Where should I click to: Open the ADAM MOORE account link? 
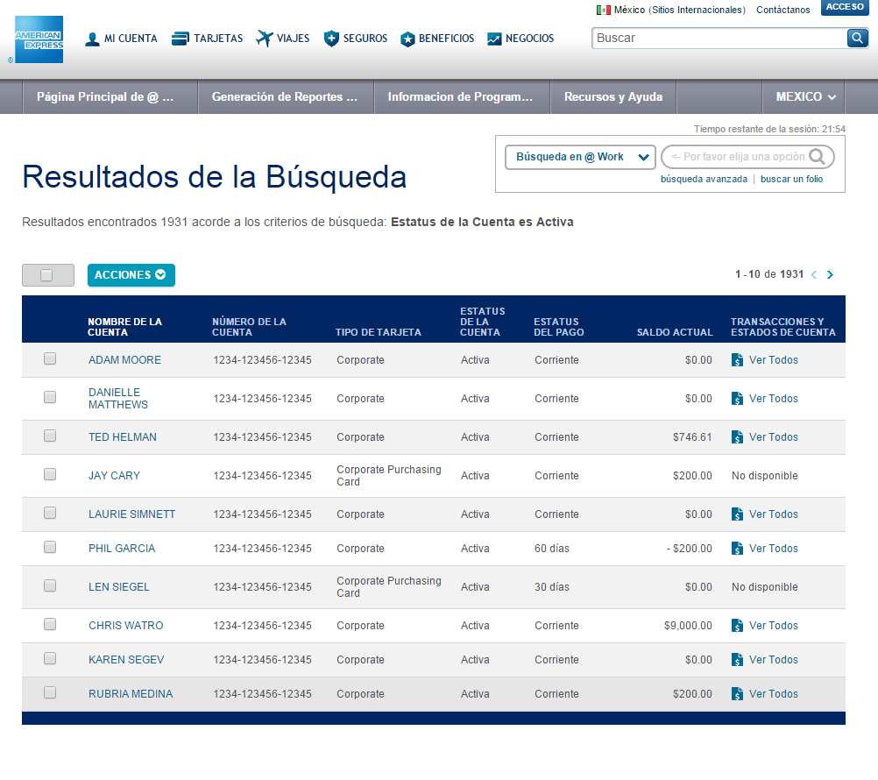(124, 360)
